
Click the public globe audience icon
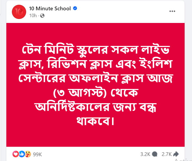click(x=42, y=16)
